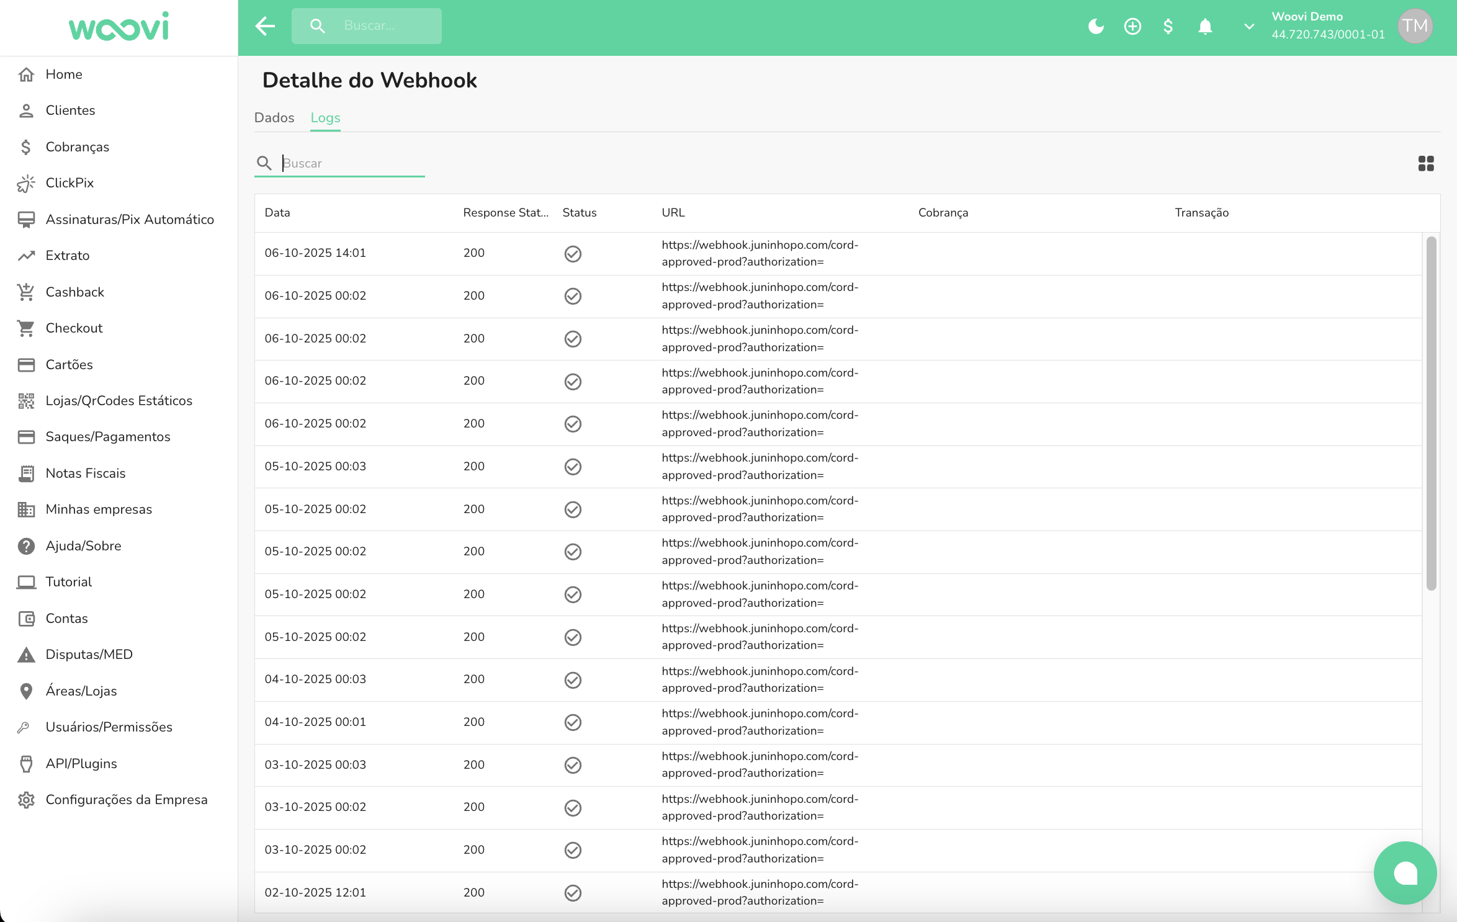Select the Logs tab

325,117
